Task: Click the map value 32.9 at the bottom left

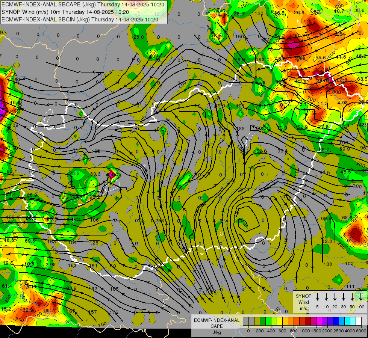Action: pyautogui.click(x=28, y=310)
